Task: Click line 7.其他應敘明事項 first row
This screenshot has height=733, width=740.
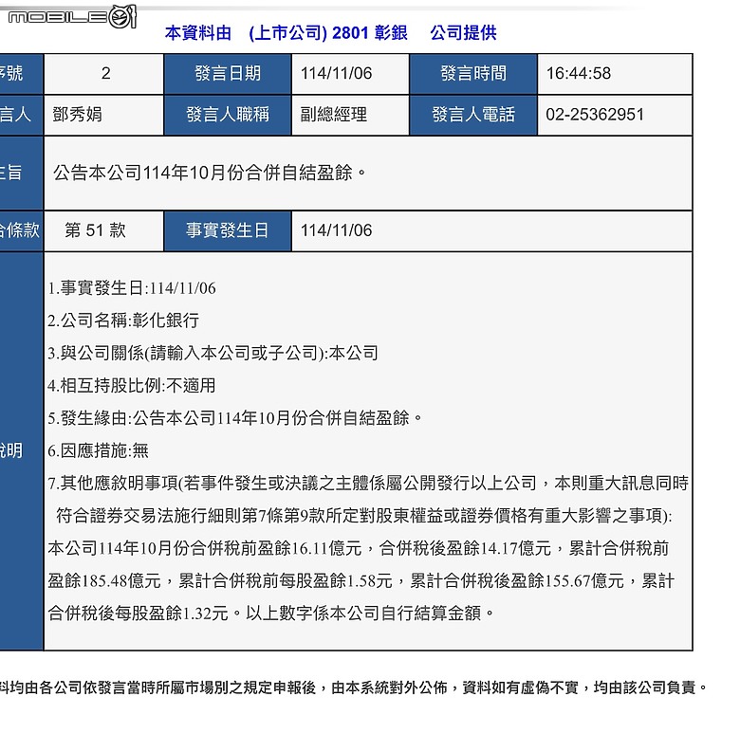Action: pos(368,484)
